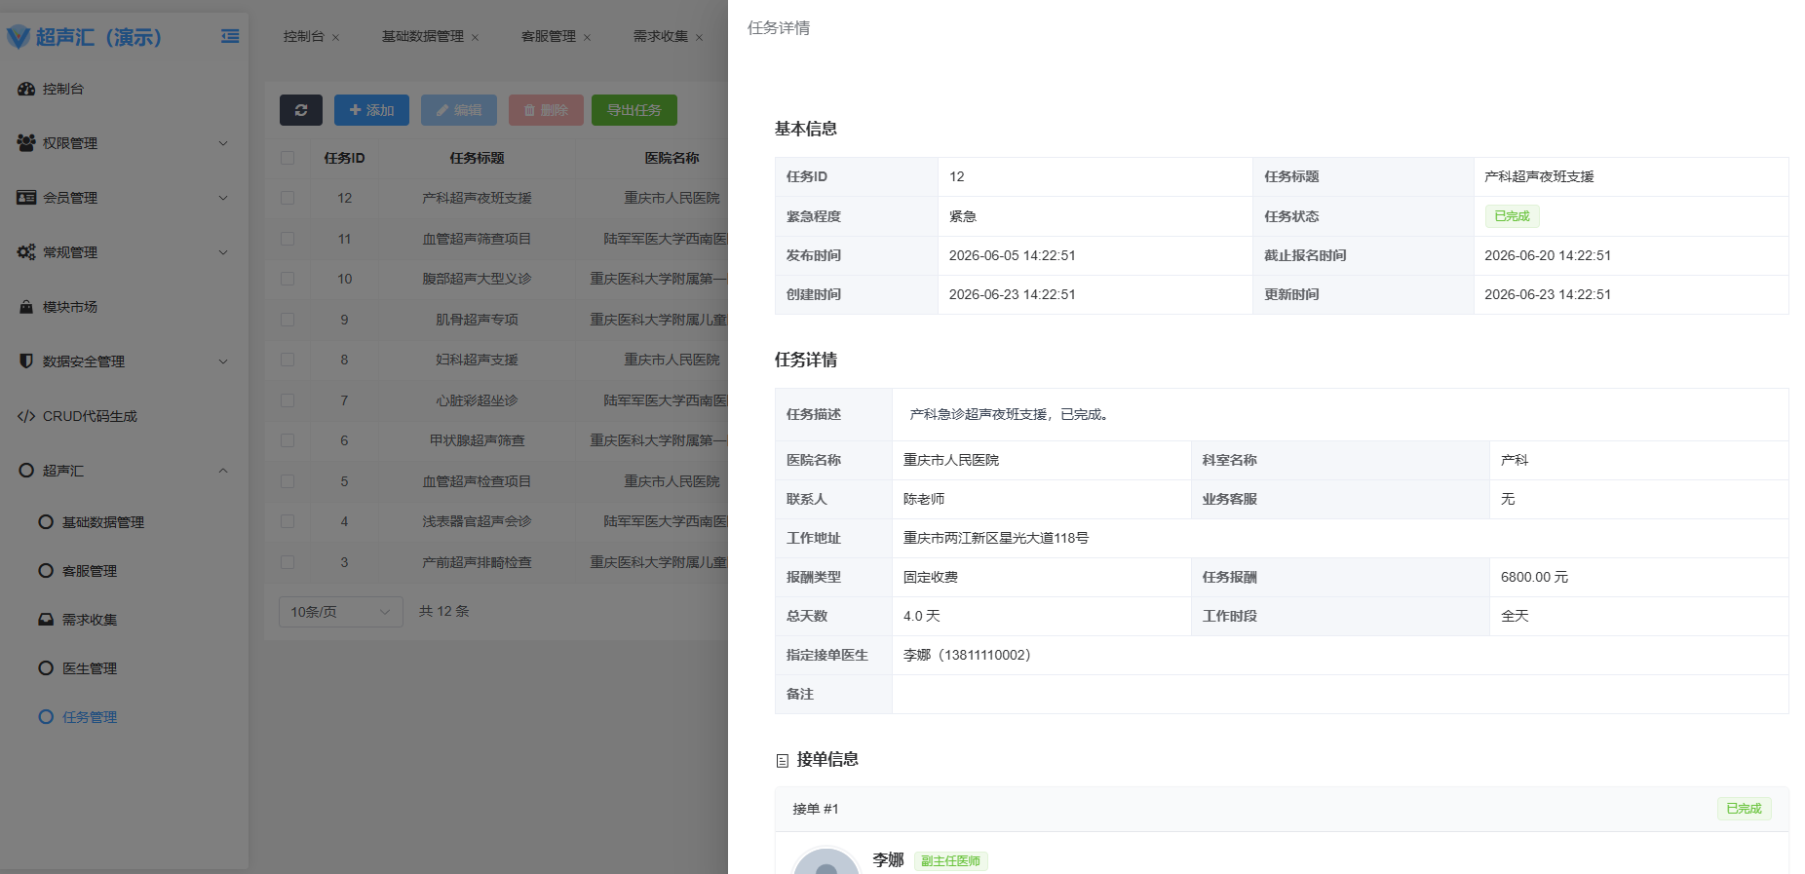Click 李娜 doctor avatar picture

tap(826, 862)
